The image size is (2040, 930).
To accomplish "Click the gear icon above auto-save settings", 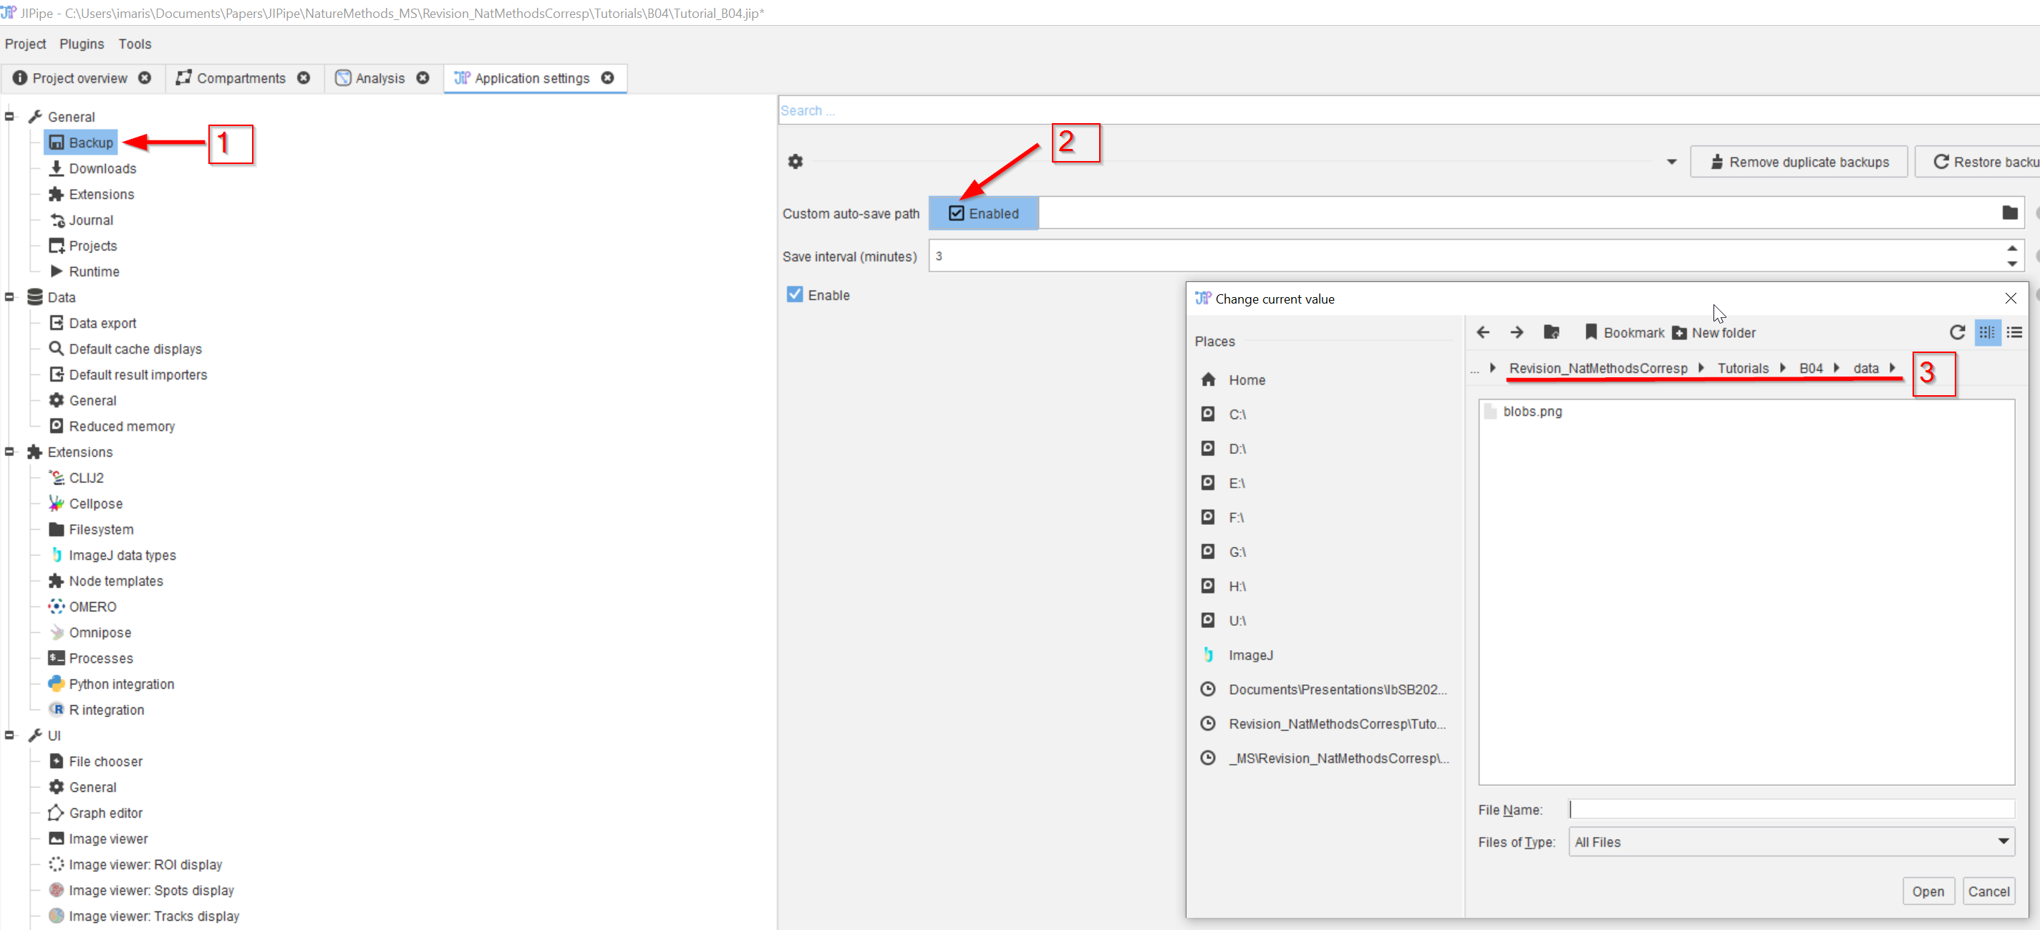I will (795, 162).
